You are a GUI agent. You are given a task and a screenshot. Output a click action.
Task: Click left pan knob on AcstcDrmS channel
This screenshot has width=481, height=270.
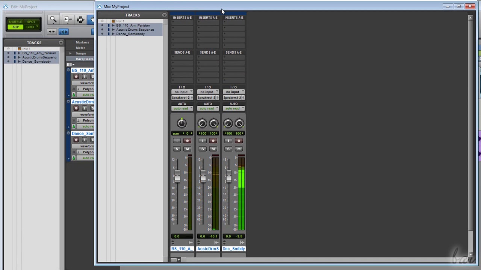202,123
